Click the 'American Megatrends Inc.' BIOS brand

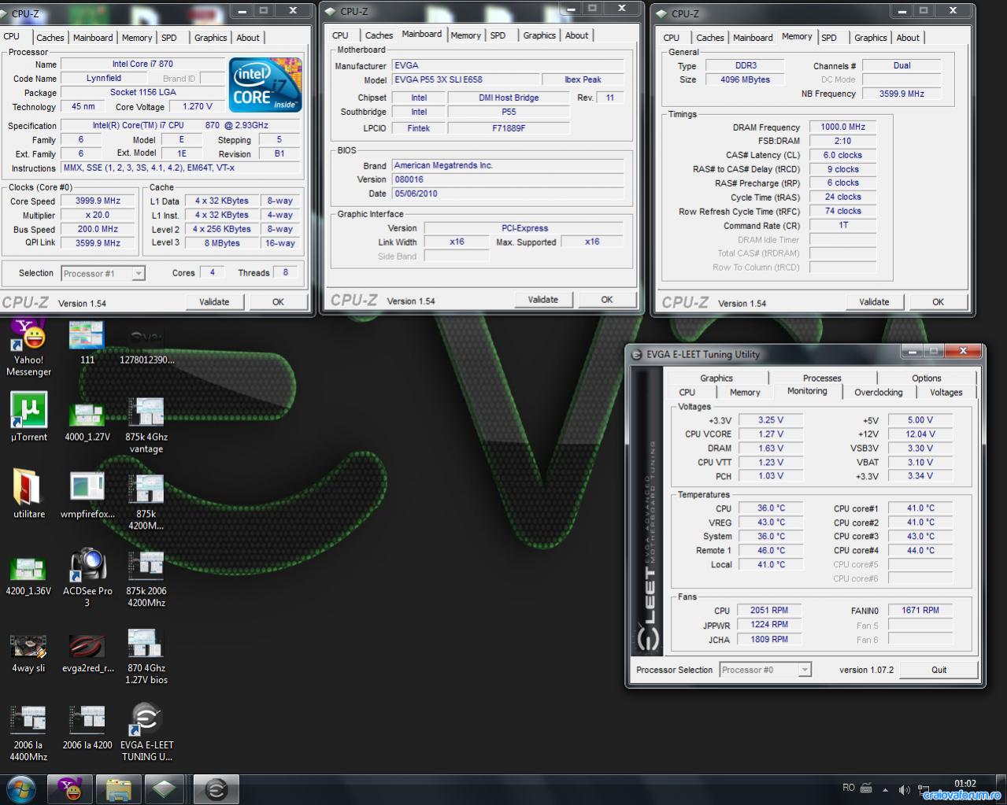pos(507,166)
